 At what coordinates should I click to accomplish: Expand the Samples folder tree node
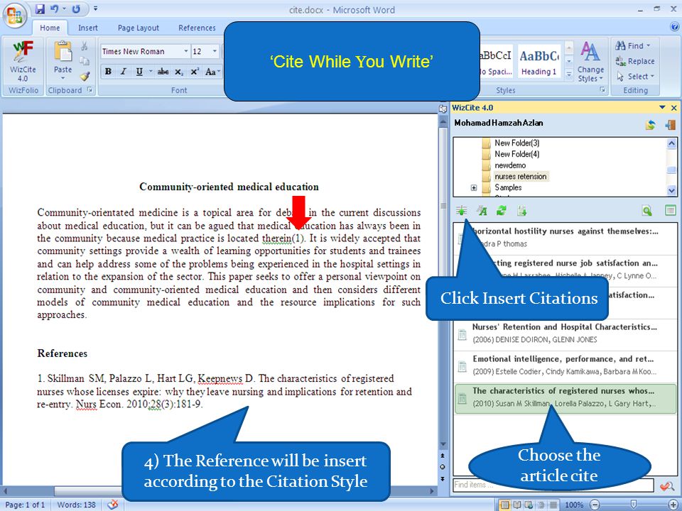point(474,187)
